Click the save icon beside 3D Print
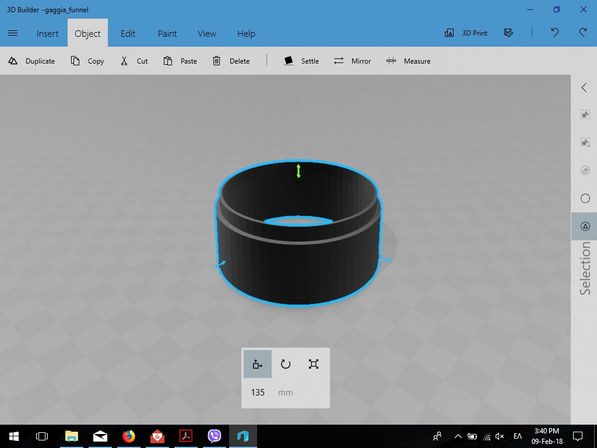Image resolution: width=597 pixels, height=448 pixels. [x=508, y=33]
